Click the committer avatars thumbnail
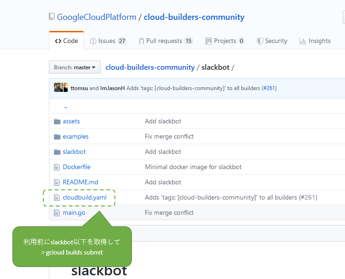The width and height of the screenshot is (345, 279). [61, 87]
